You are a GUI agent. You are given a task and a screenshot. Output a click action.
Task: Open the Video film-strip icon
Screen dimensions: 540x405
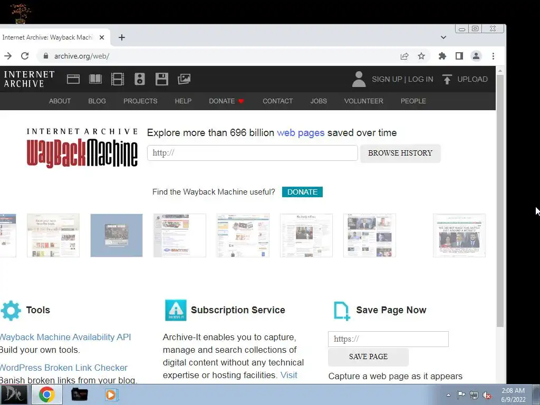tap(118, 79)
